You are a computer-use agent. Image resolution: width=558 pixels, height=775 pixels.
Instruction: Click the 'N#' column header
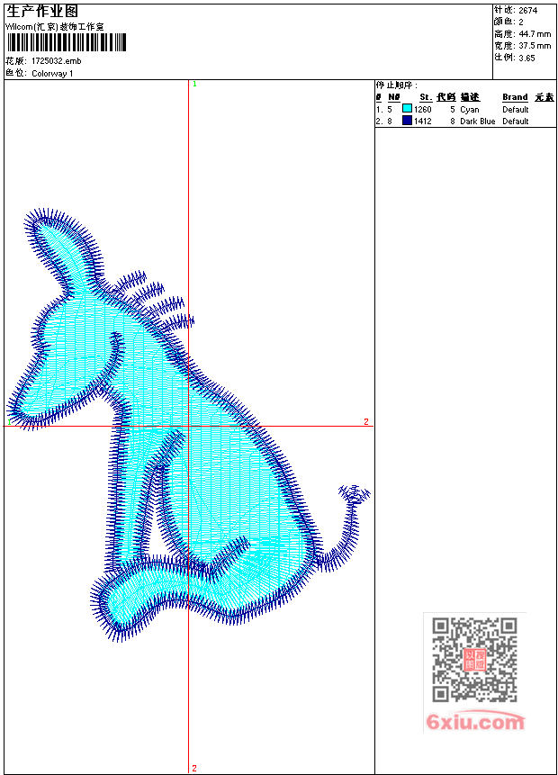point(394,97)
